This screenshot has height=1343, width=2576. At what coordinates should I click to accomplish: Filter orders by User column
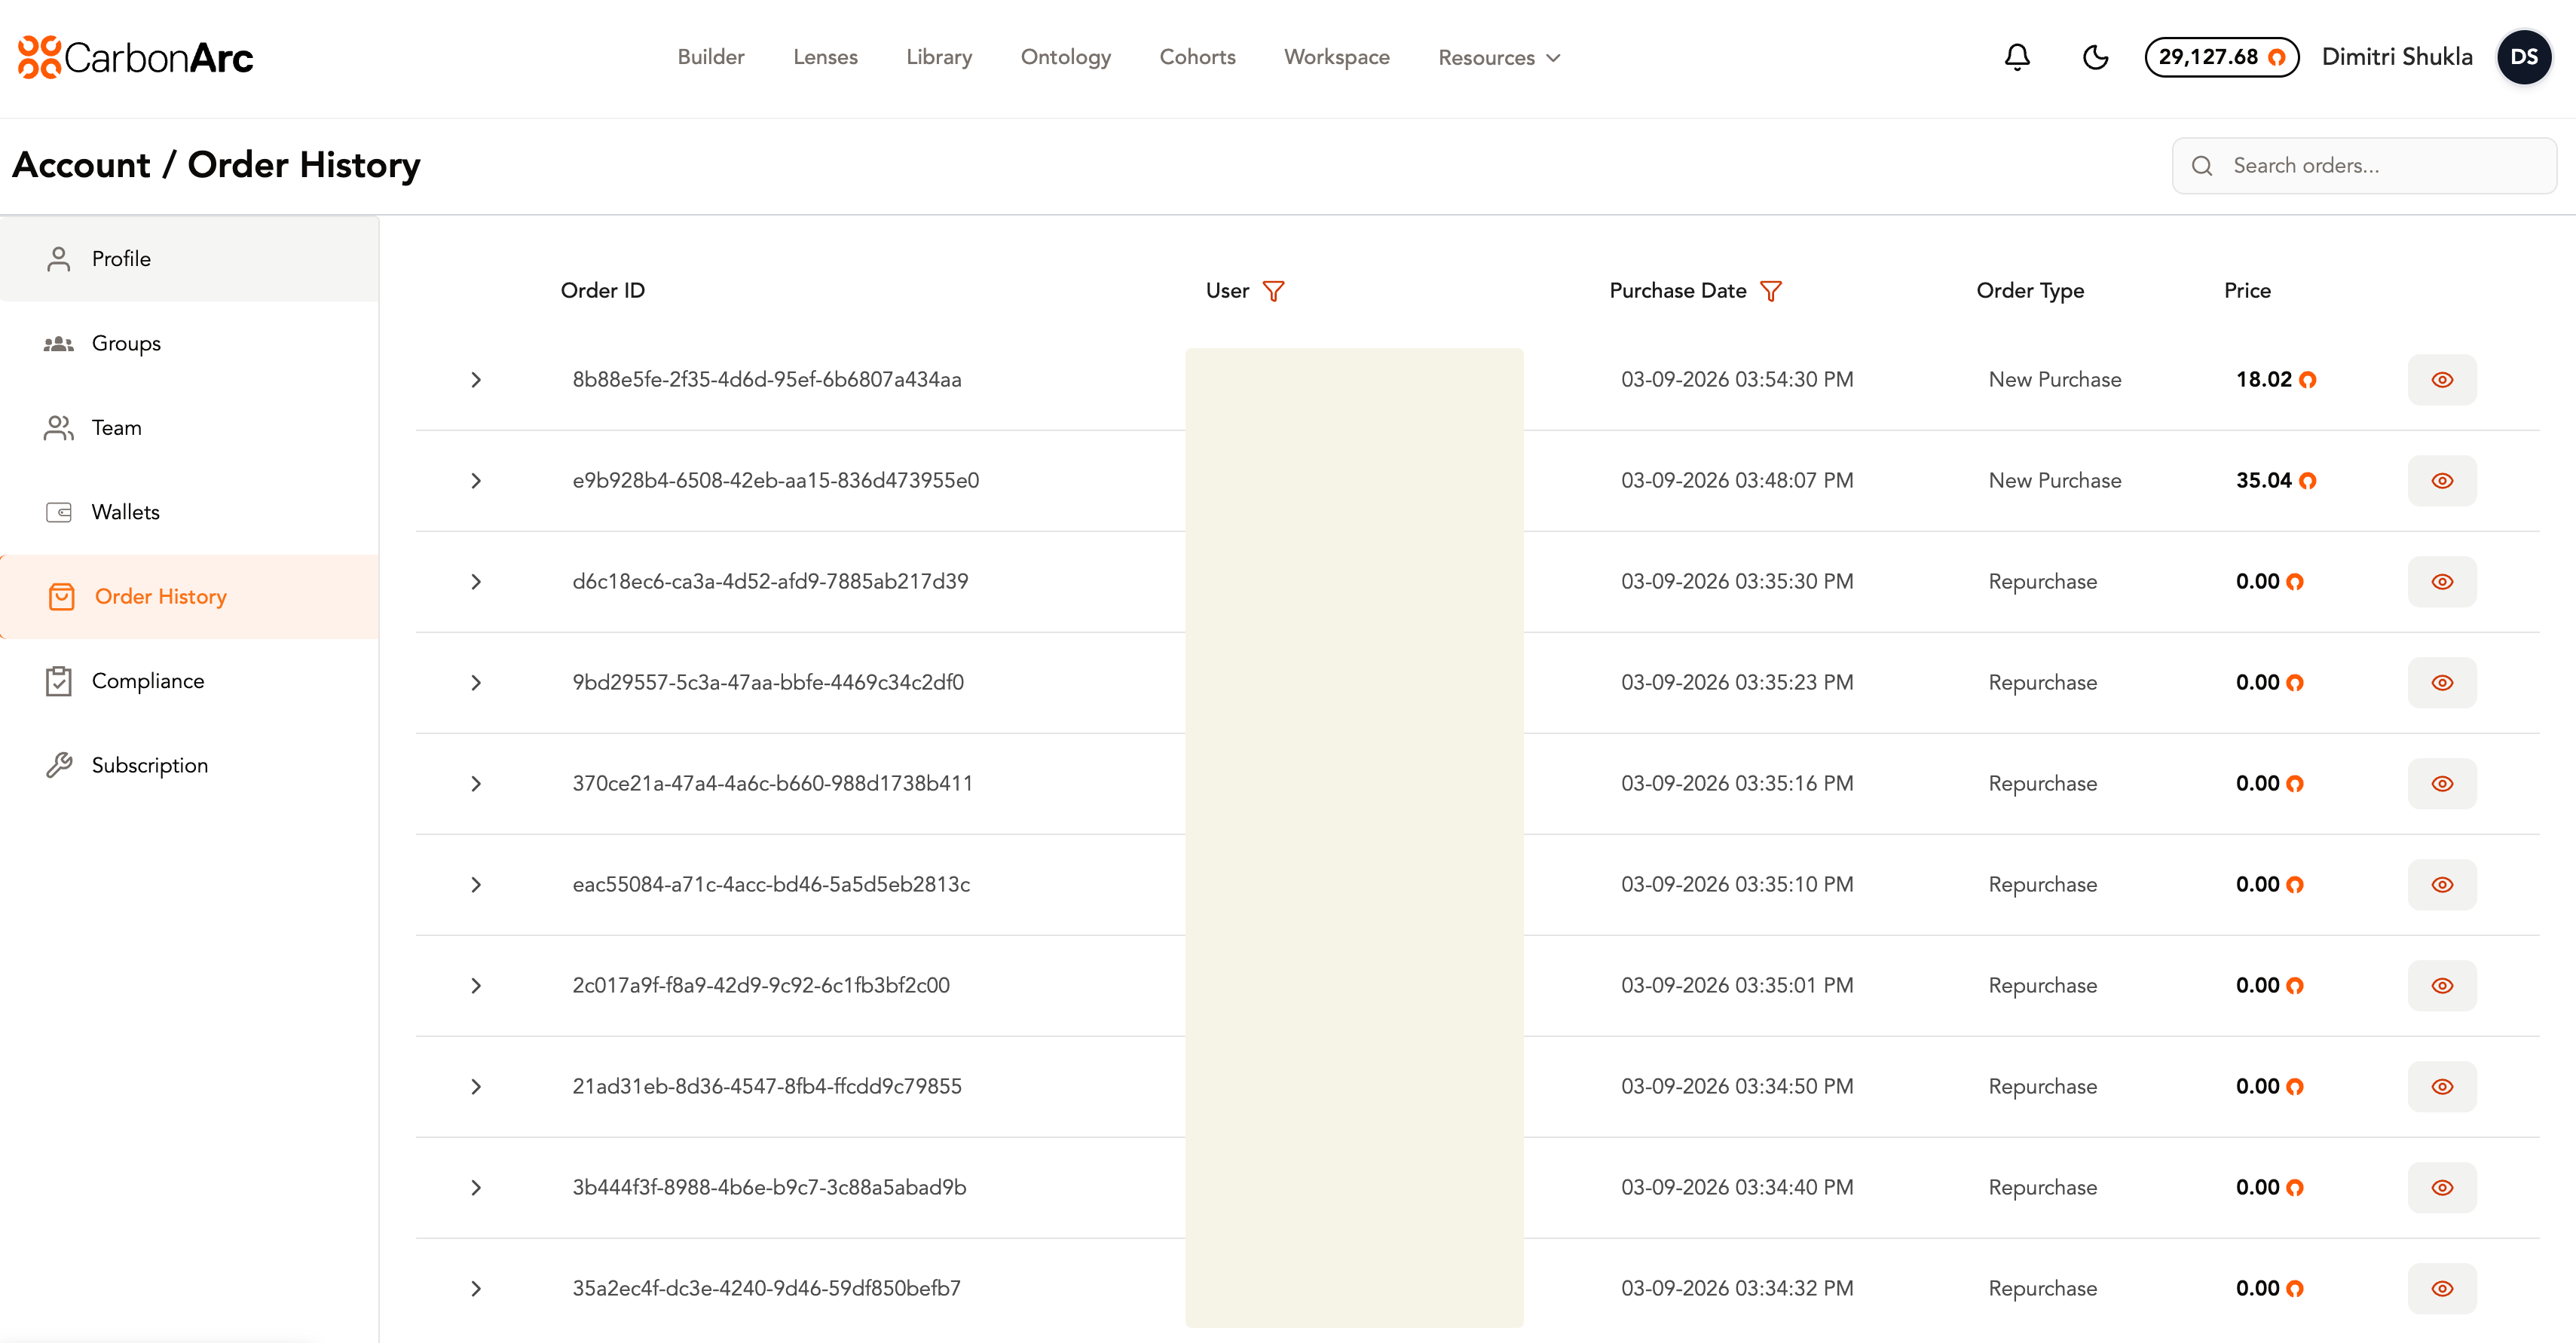[x=1273, y=291]
